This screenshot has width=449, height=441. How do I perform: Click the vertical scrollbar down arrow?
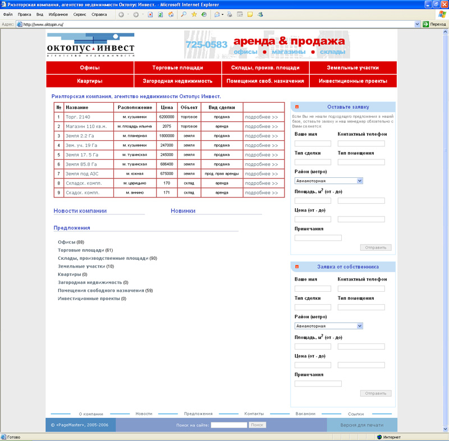(x=445, y=429)
